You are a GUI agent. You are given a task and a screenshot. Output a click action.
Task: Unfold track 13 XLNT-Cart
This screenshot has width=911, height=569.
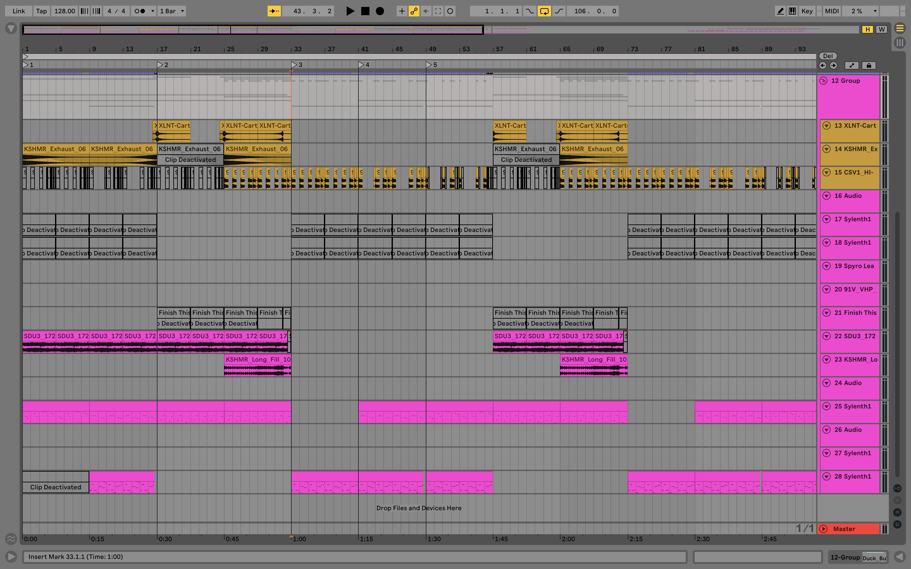tap(826, 125)
